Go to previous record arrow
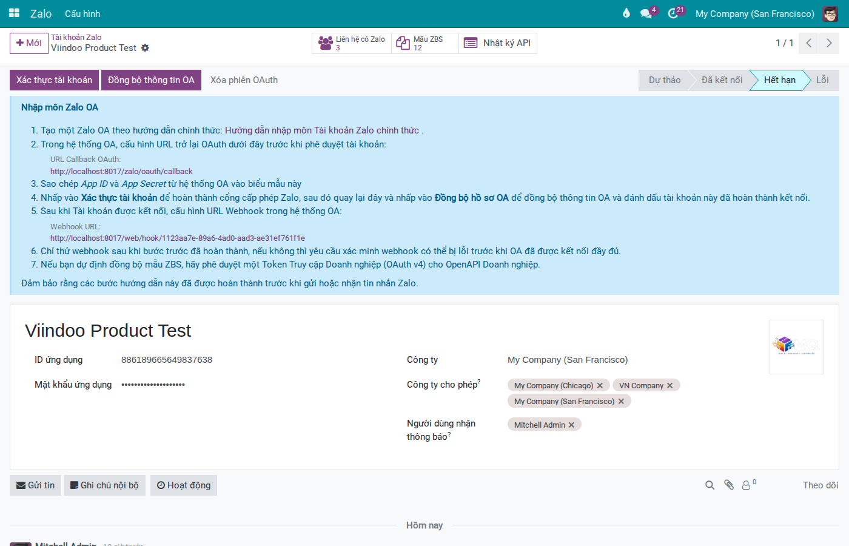Viewport: 849px width, 546px height. [x=808, y=43]
